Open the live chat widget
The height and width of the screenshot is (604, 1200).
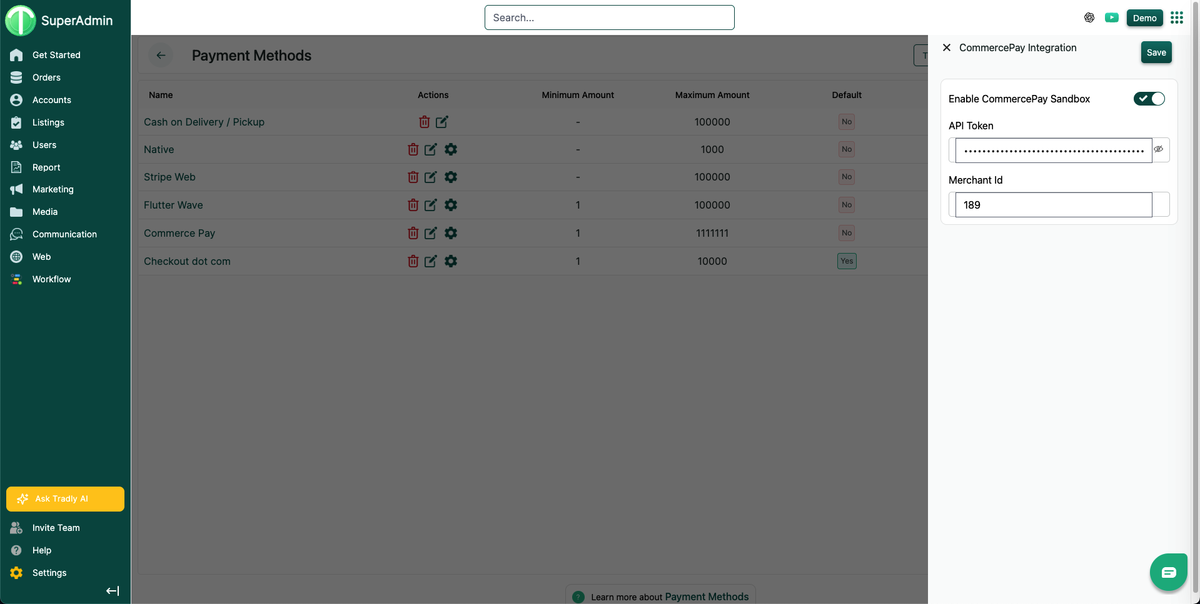pyautogui.click(x=1168, y=572)
